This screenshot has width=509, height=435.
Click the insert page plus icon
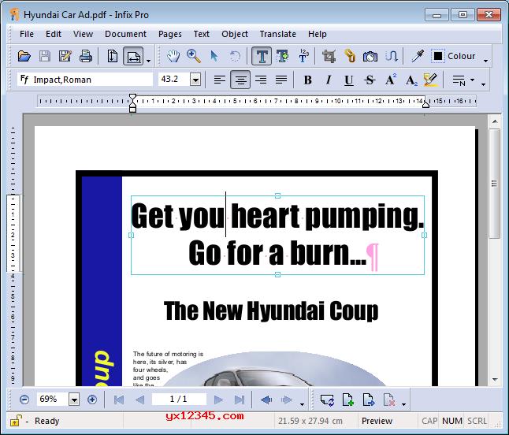(347, 400)
